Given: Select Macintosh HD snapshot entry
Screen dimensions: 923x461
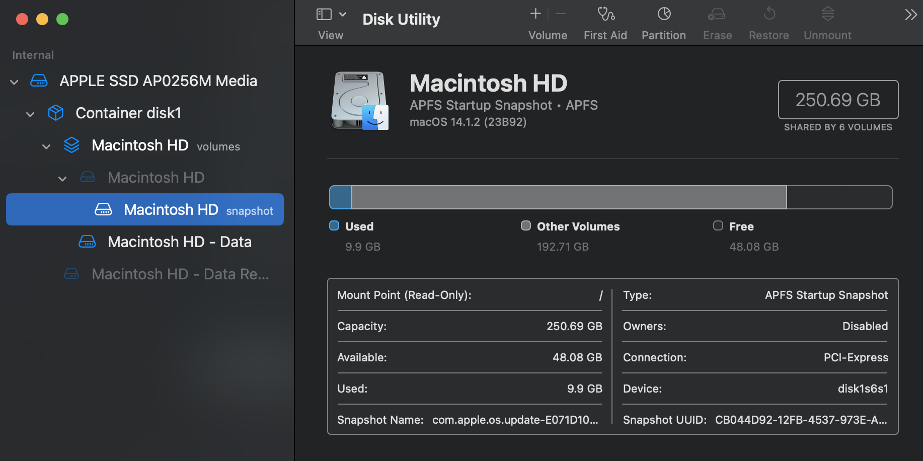Looking at the screenshot, I should (145, 209).
